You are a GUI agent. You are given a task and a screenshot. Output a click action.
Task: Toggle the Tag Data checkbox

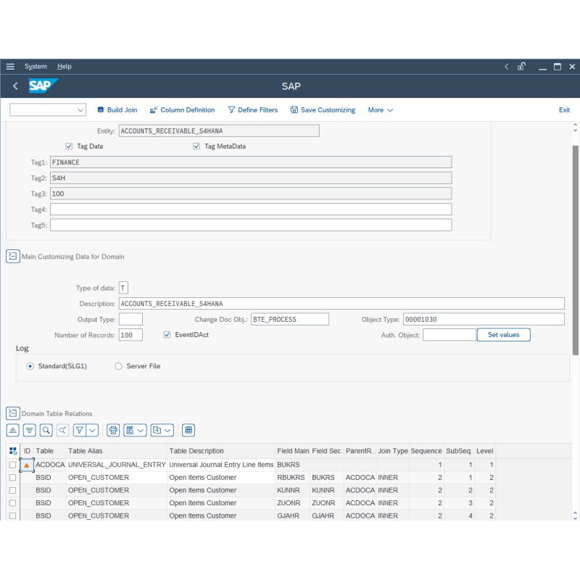[x=69, y=146]
